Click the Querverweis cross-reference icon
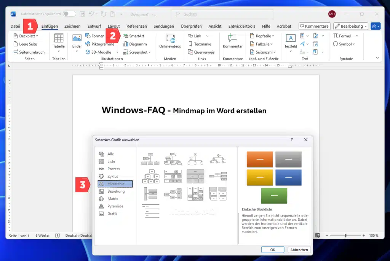390x261 pixels. [201, 52]
